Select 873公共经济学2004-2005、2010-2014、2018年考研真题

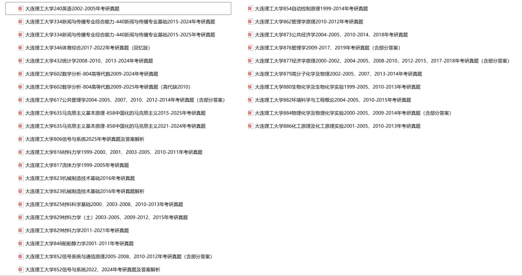tap(331, 35)
